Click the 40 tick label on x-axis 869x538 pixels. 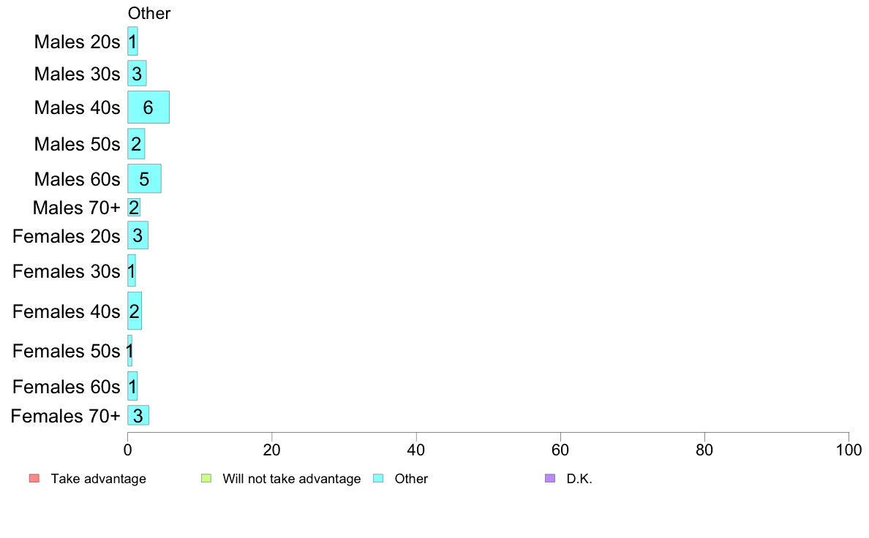point(416,450)
